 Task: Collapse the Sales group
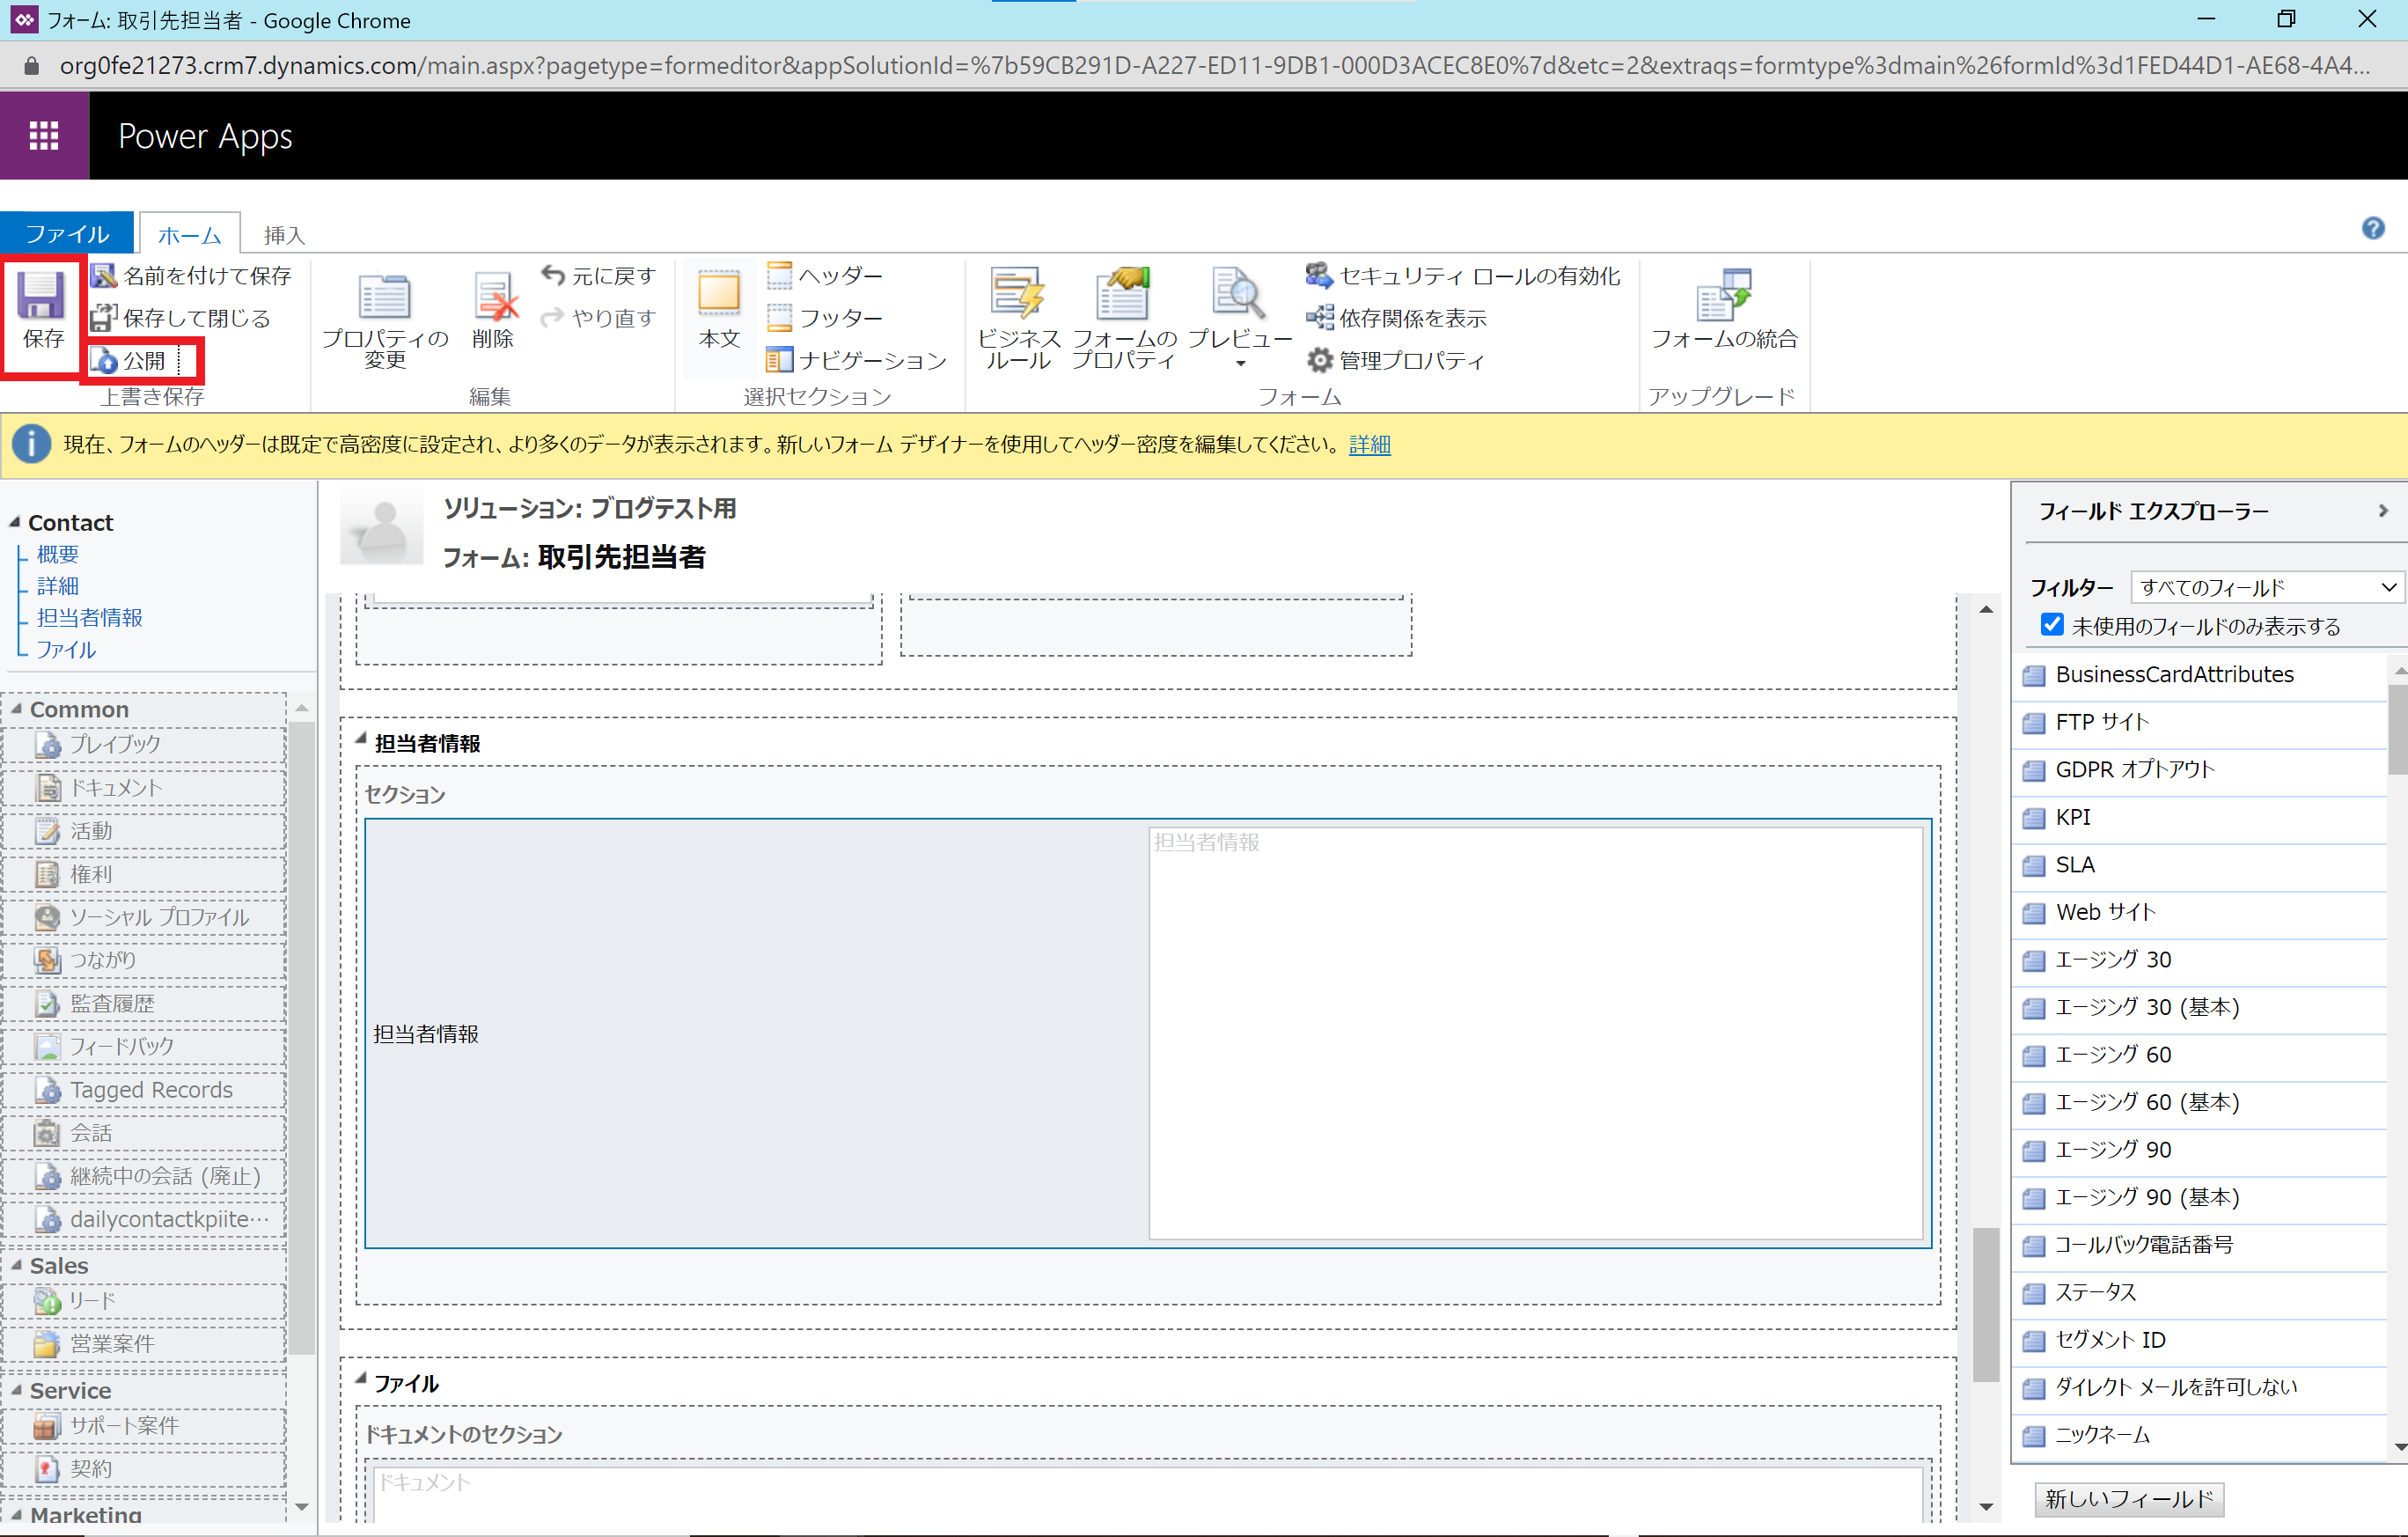17,1265
